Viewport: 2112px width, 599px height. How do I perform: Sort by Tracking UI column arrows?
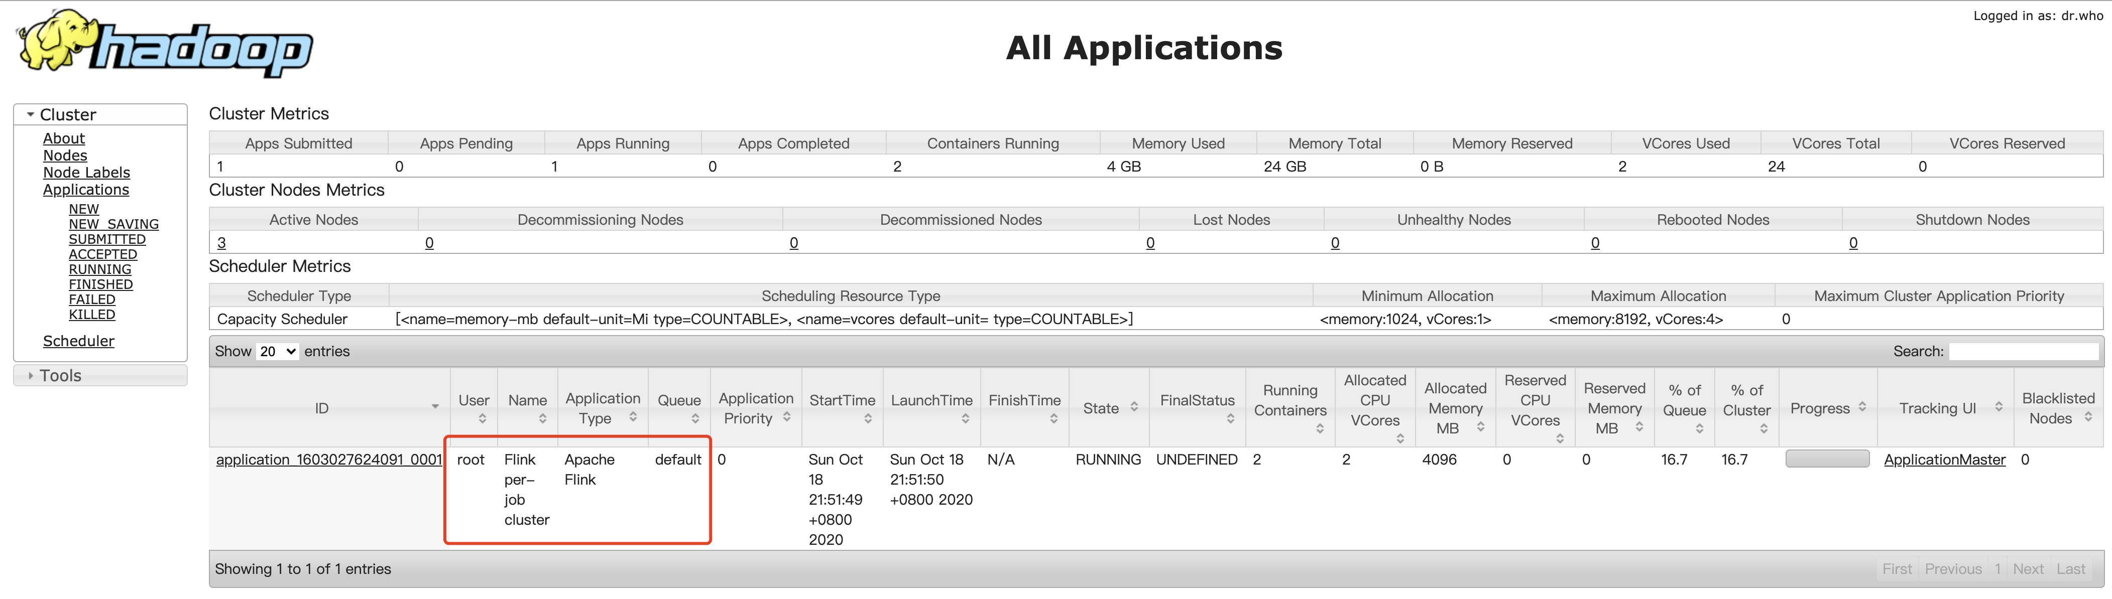pos(1998,407)
